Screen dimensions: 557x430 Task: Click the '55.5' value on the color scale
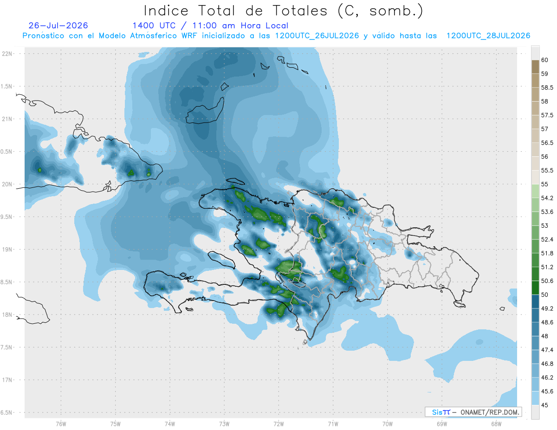[x=547, y=170]
